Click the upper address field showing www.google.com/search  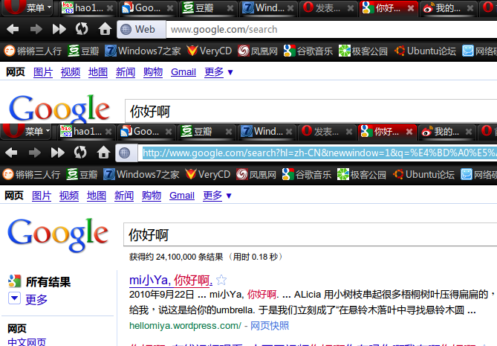tap(331, 30)
